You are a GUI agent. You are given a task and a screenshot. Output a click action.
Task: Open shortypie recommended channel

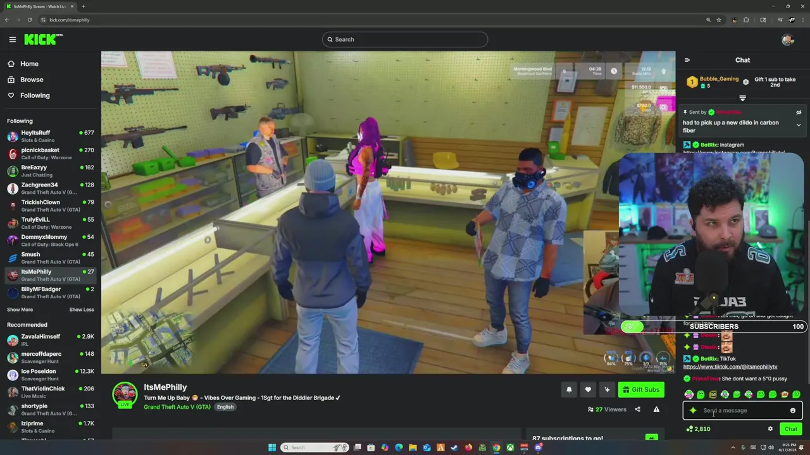pyautogui.click(x=51, y=409)
